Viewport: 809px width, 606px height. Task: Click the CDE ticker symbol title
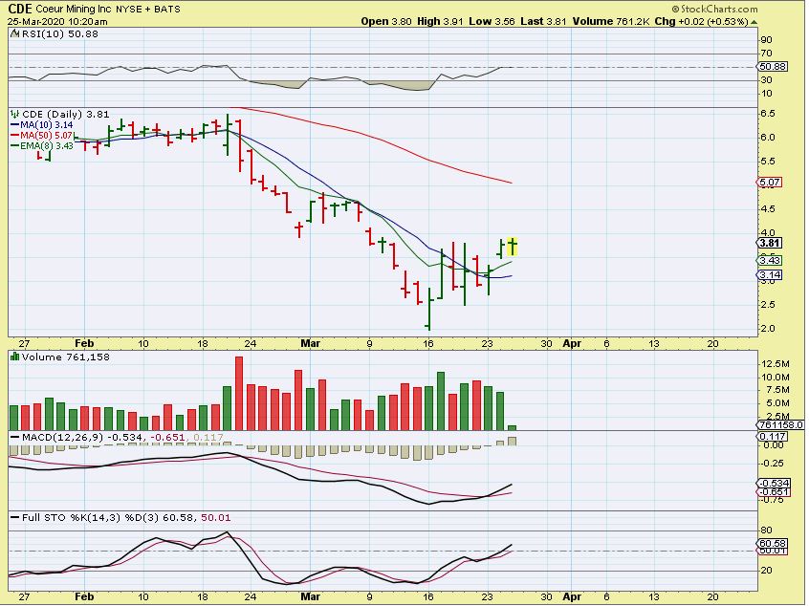coord(20,9)
